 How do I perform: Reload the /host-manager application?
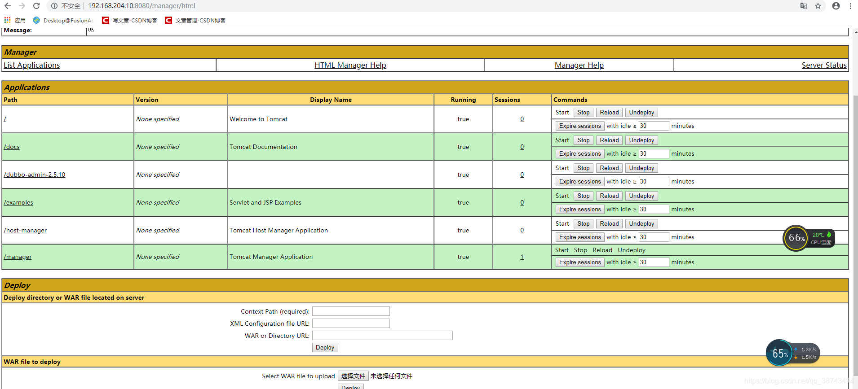pos(609,224)
